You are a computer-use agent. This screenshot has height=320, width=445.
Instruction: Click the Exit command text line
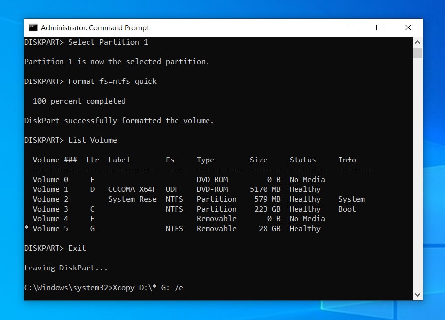(x=77, y=248)
